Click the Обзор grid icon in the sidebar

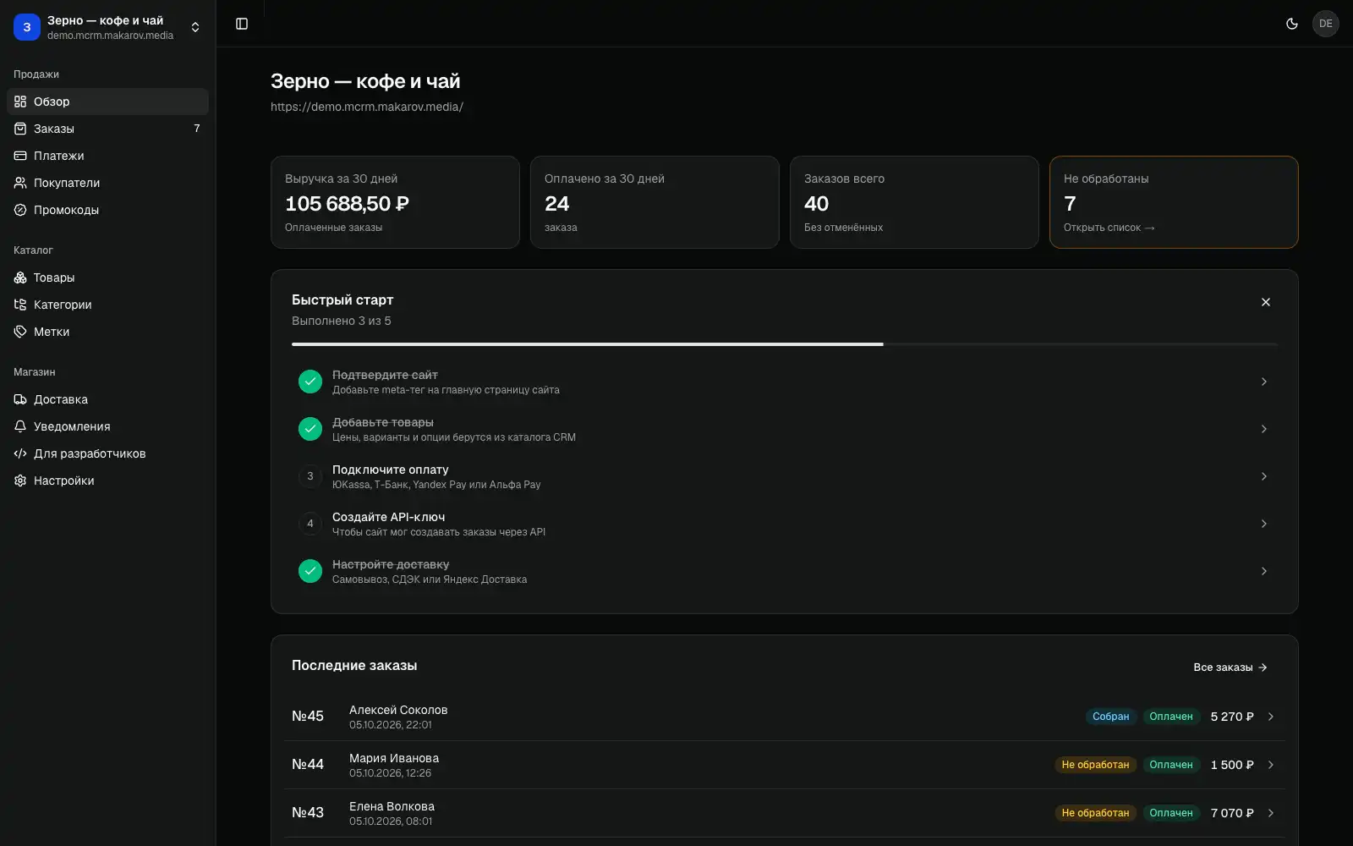(20, 102)
